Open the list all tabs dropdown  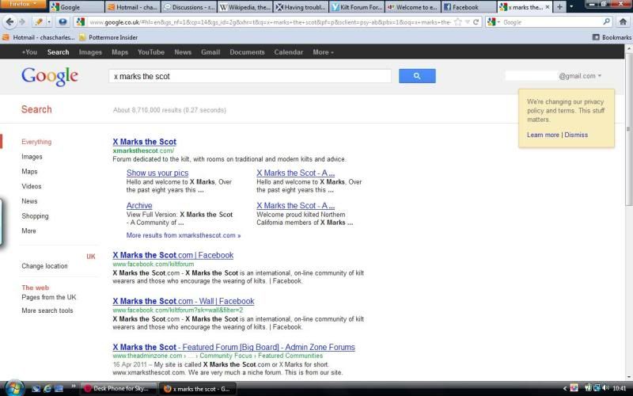coord(570,7)
